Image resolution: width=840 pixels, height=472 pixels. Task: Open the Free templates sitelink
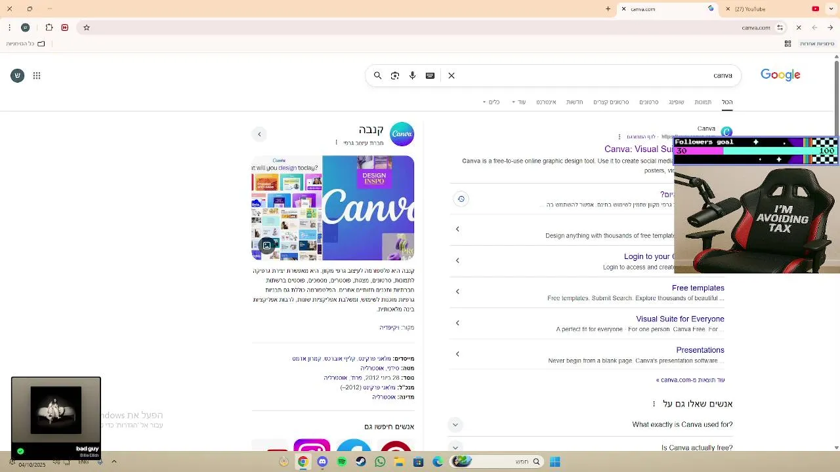coord(698,288)
